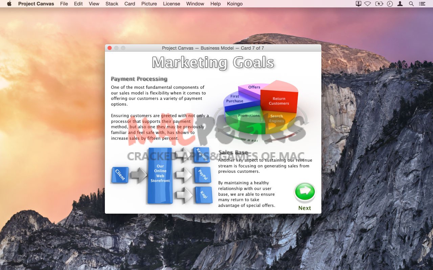Click the Payment Processing heading
This screenshot has width=433, height=270.
coord(139,79)
